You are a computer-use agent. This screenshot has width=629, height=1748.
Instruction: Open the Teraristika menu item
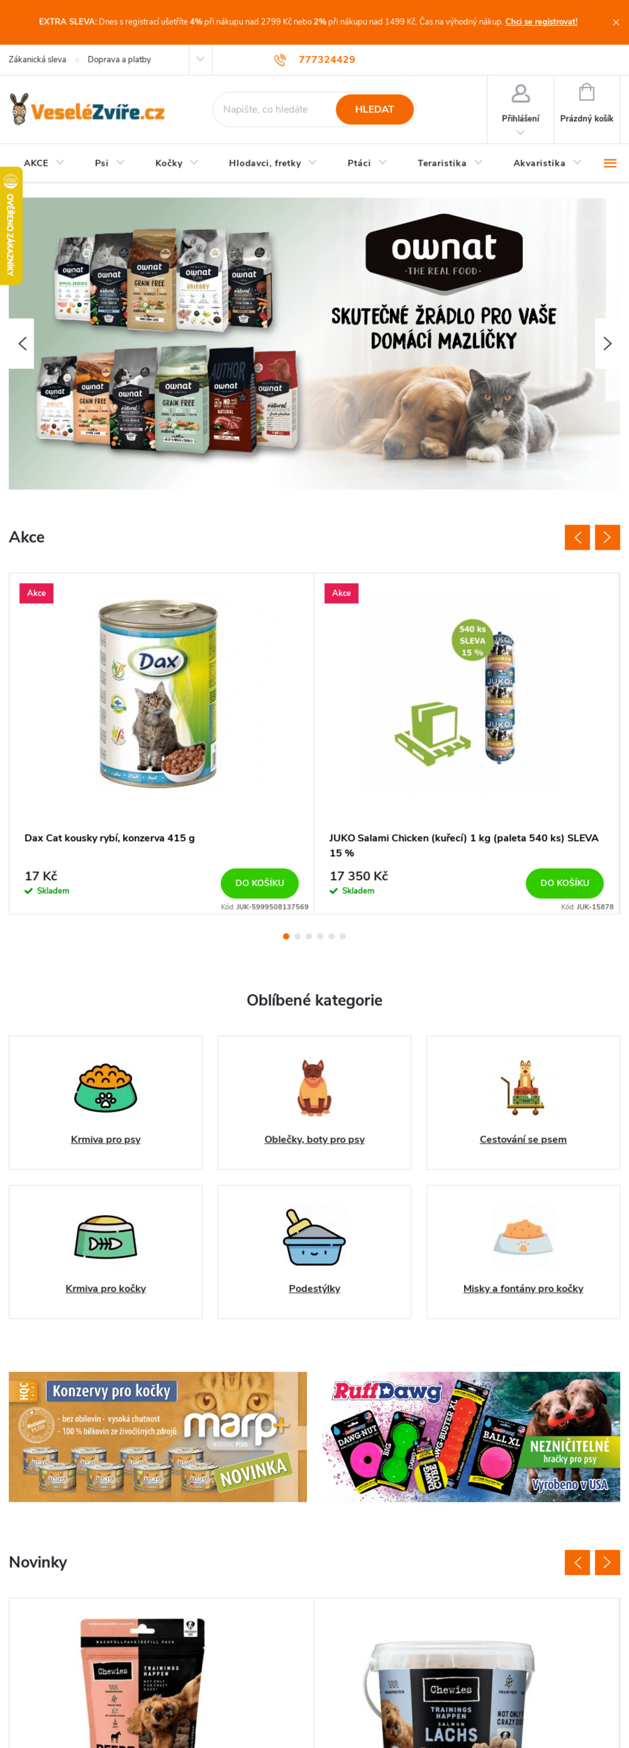(x=449, y=163)
